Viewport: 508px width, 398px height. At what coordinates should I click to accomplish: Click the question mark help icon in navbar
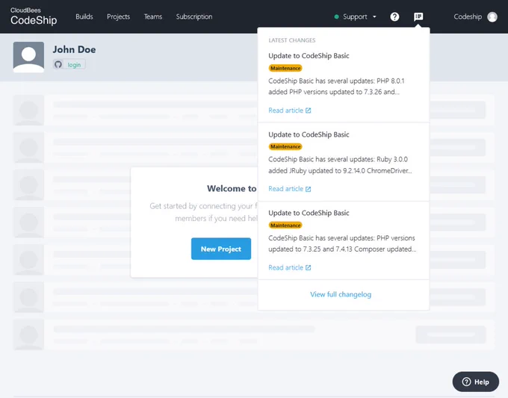394,16
